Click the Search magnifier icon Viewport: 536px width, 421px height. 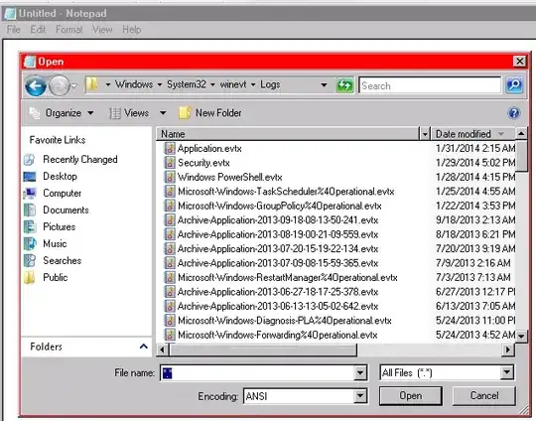514,85
